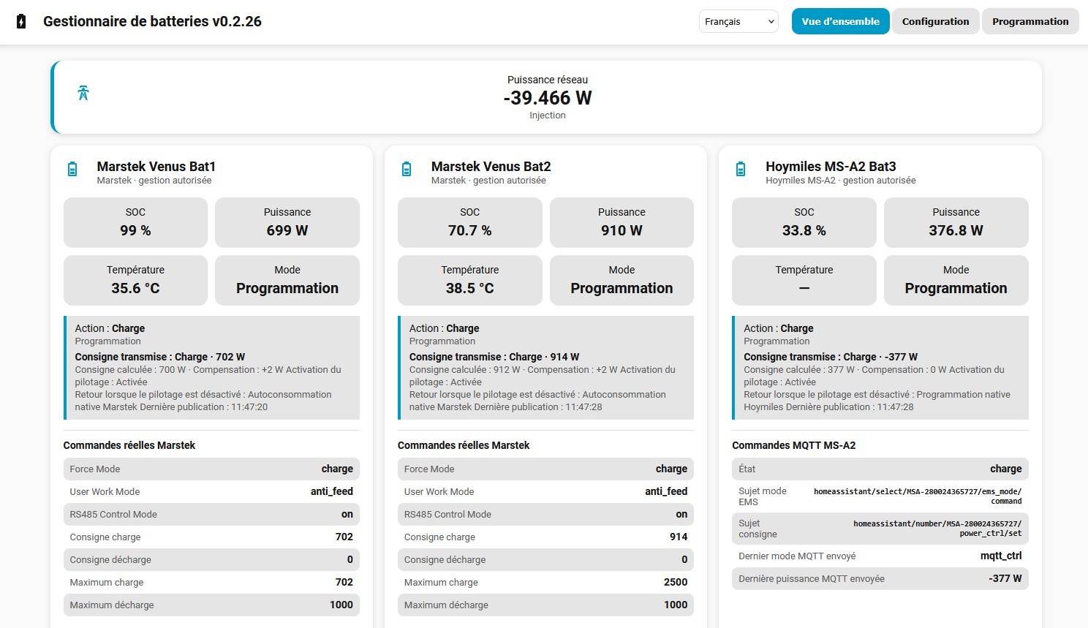Click Bat1 Maximum charge 702 row

point(211,582)
